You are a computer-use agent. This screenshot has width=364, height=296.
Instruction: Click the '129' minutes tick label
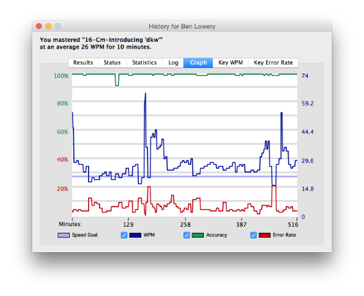(x=128, y=225)
